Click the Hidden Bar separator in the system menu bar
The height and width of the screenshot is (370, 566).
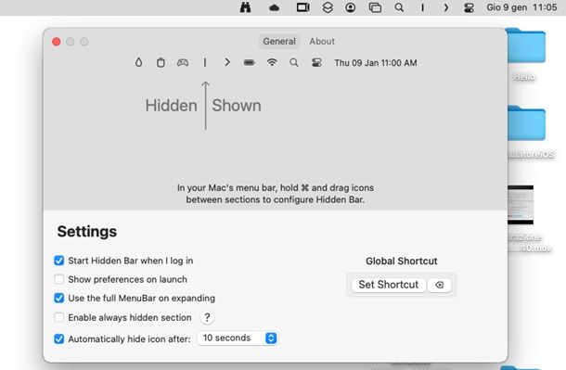click(x=423, y=7)
